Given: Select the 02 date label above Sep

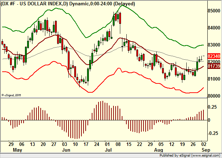Looking at the screenshot, I should [x=204, y=144].
